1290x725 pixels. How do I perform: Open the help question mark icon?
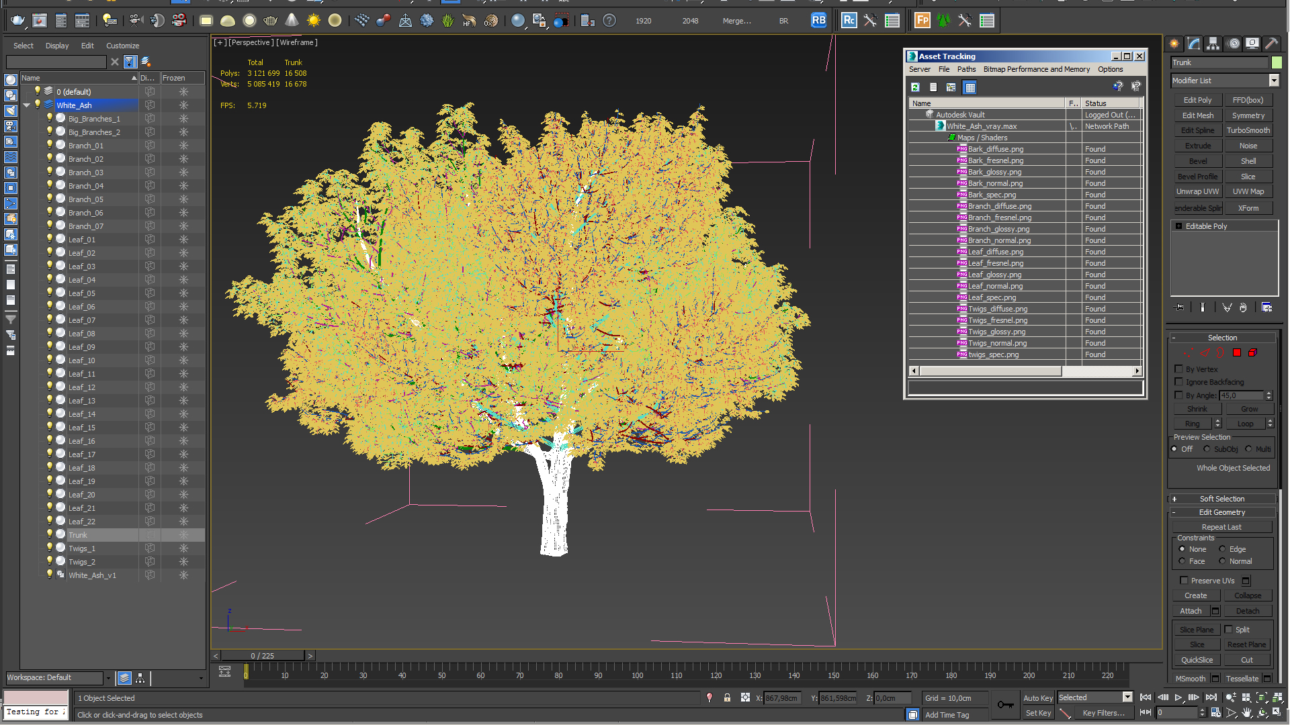609,21
